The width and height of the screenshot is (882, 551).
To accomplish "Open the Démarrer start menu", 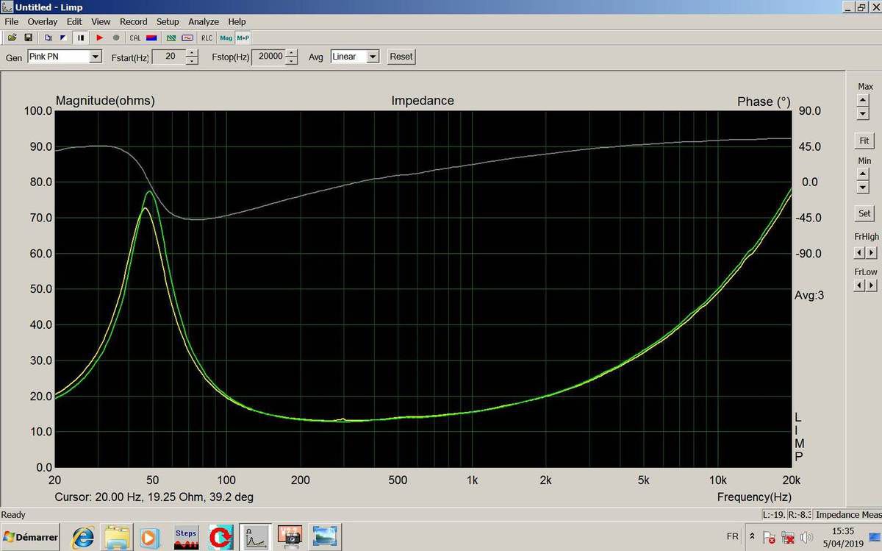I will pyautogui.click(x=30, y=537).
